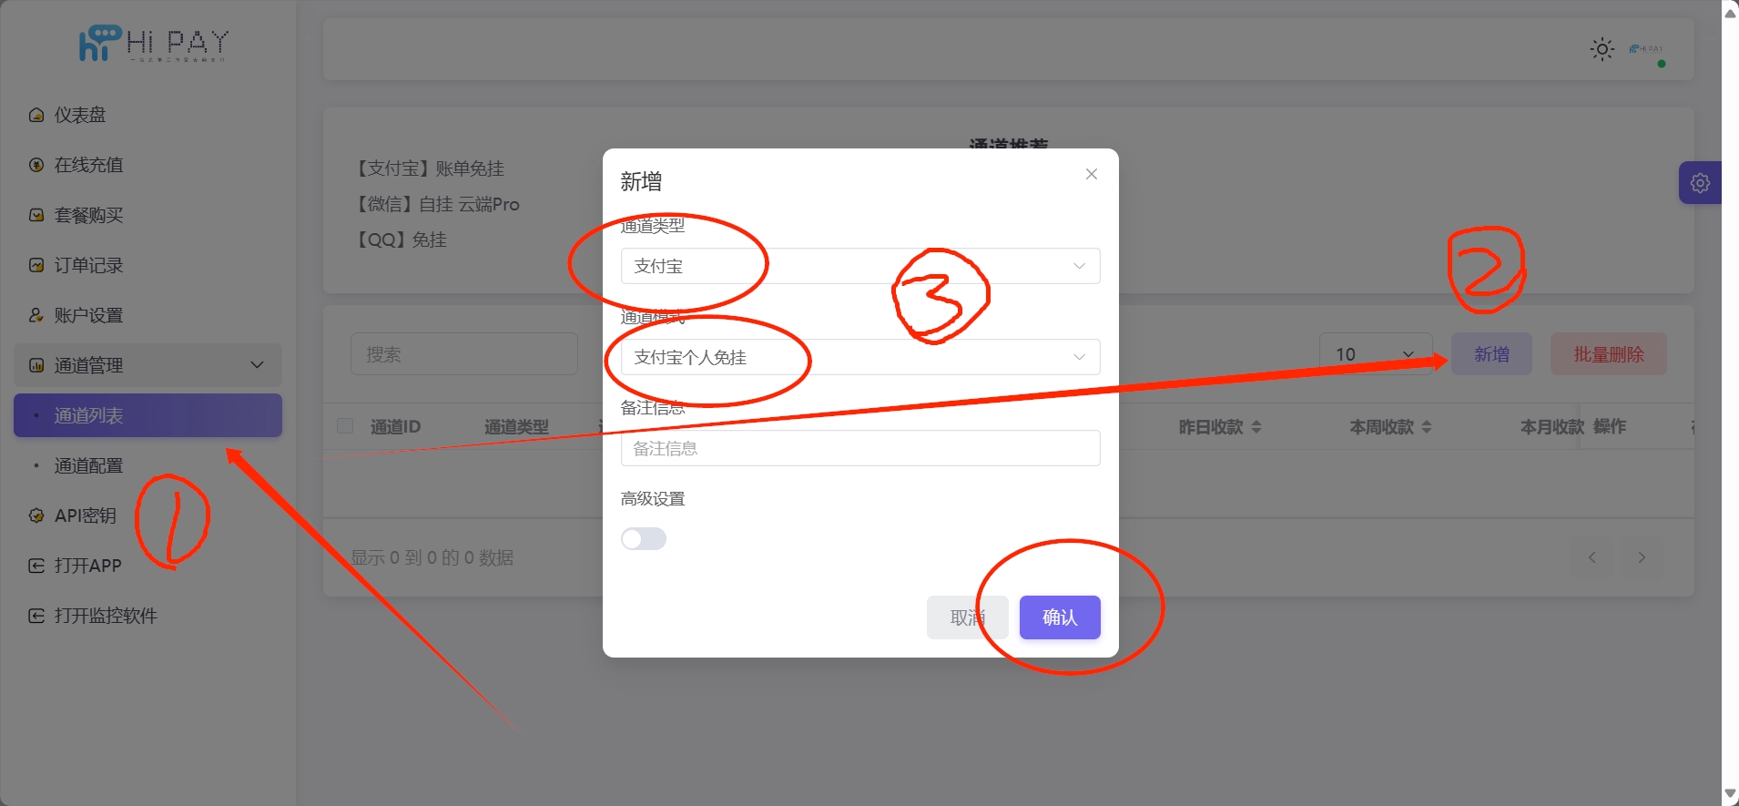The height and width of the screenshot is (806, 1739).
Task: Click the Hi Pay user avatar
Action: [x=1647, y=49]
